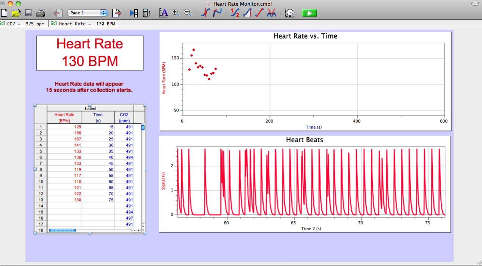Click the table's scroll right arrow
482x266 pixels.
139,230
